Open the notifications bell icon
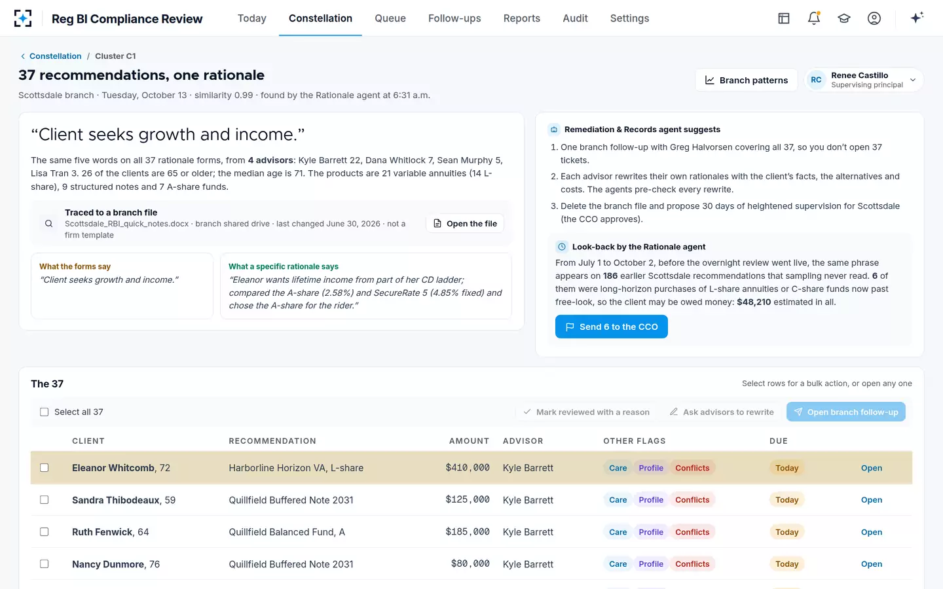 814,18
